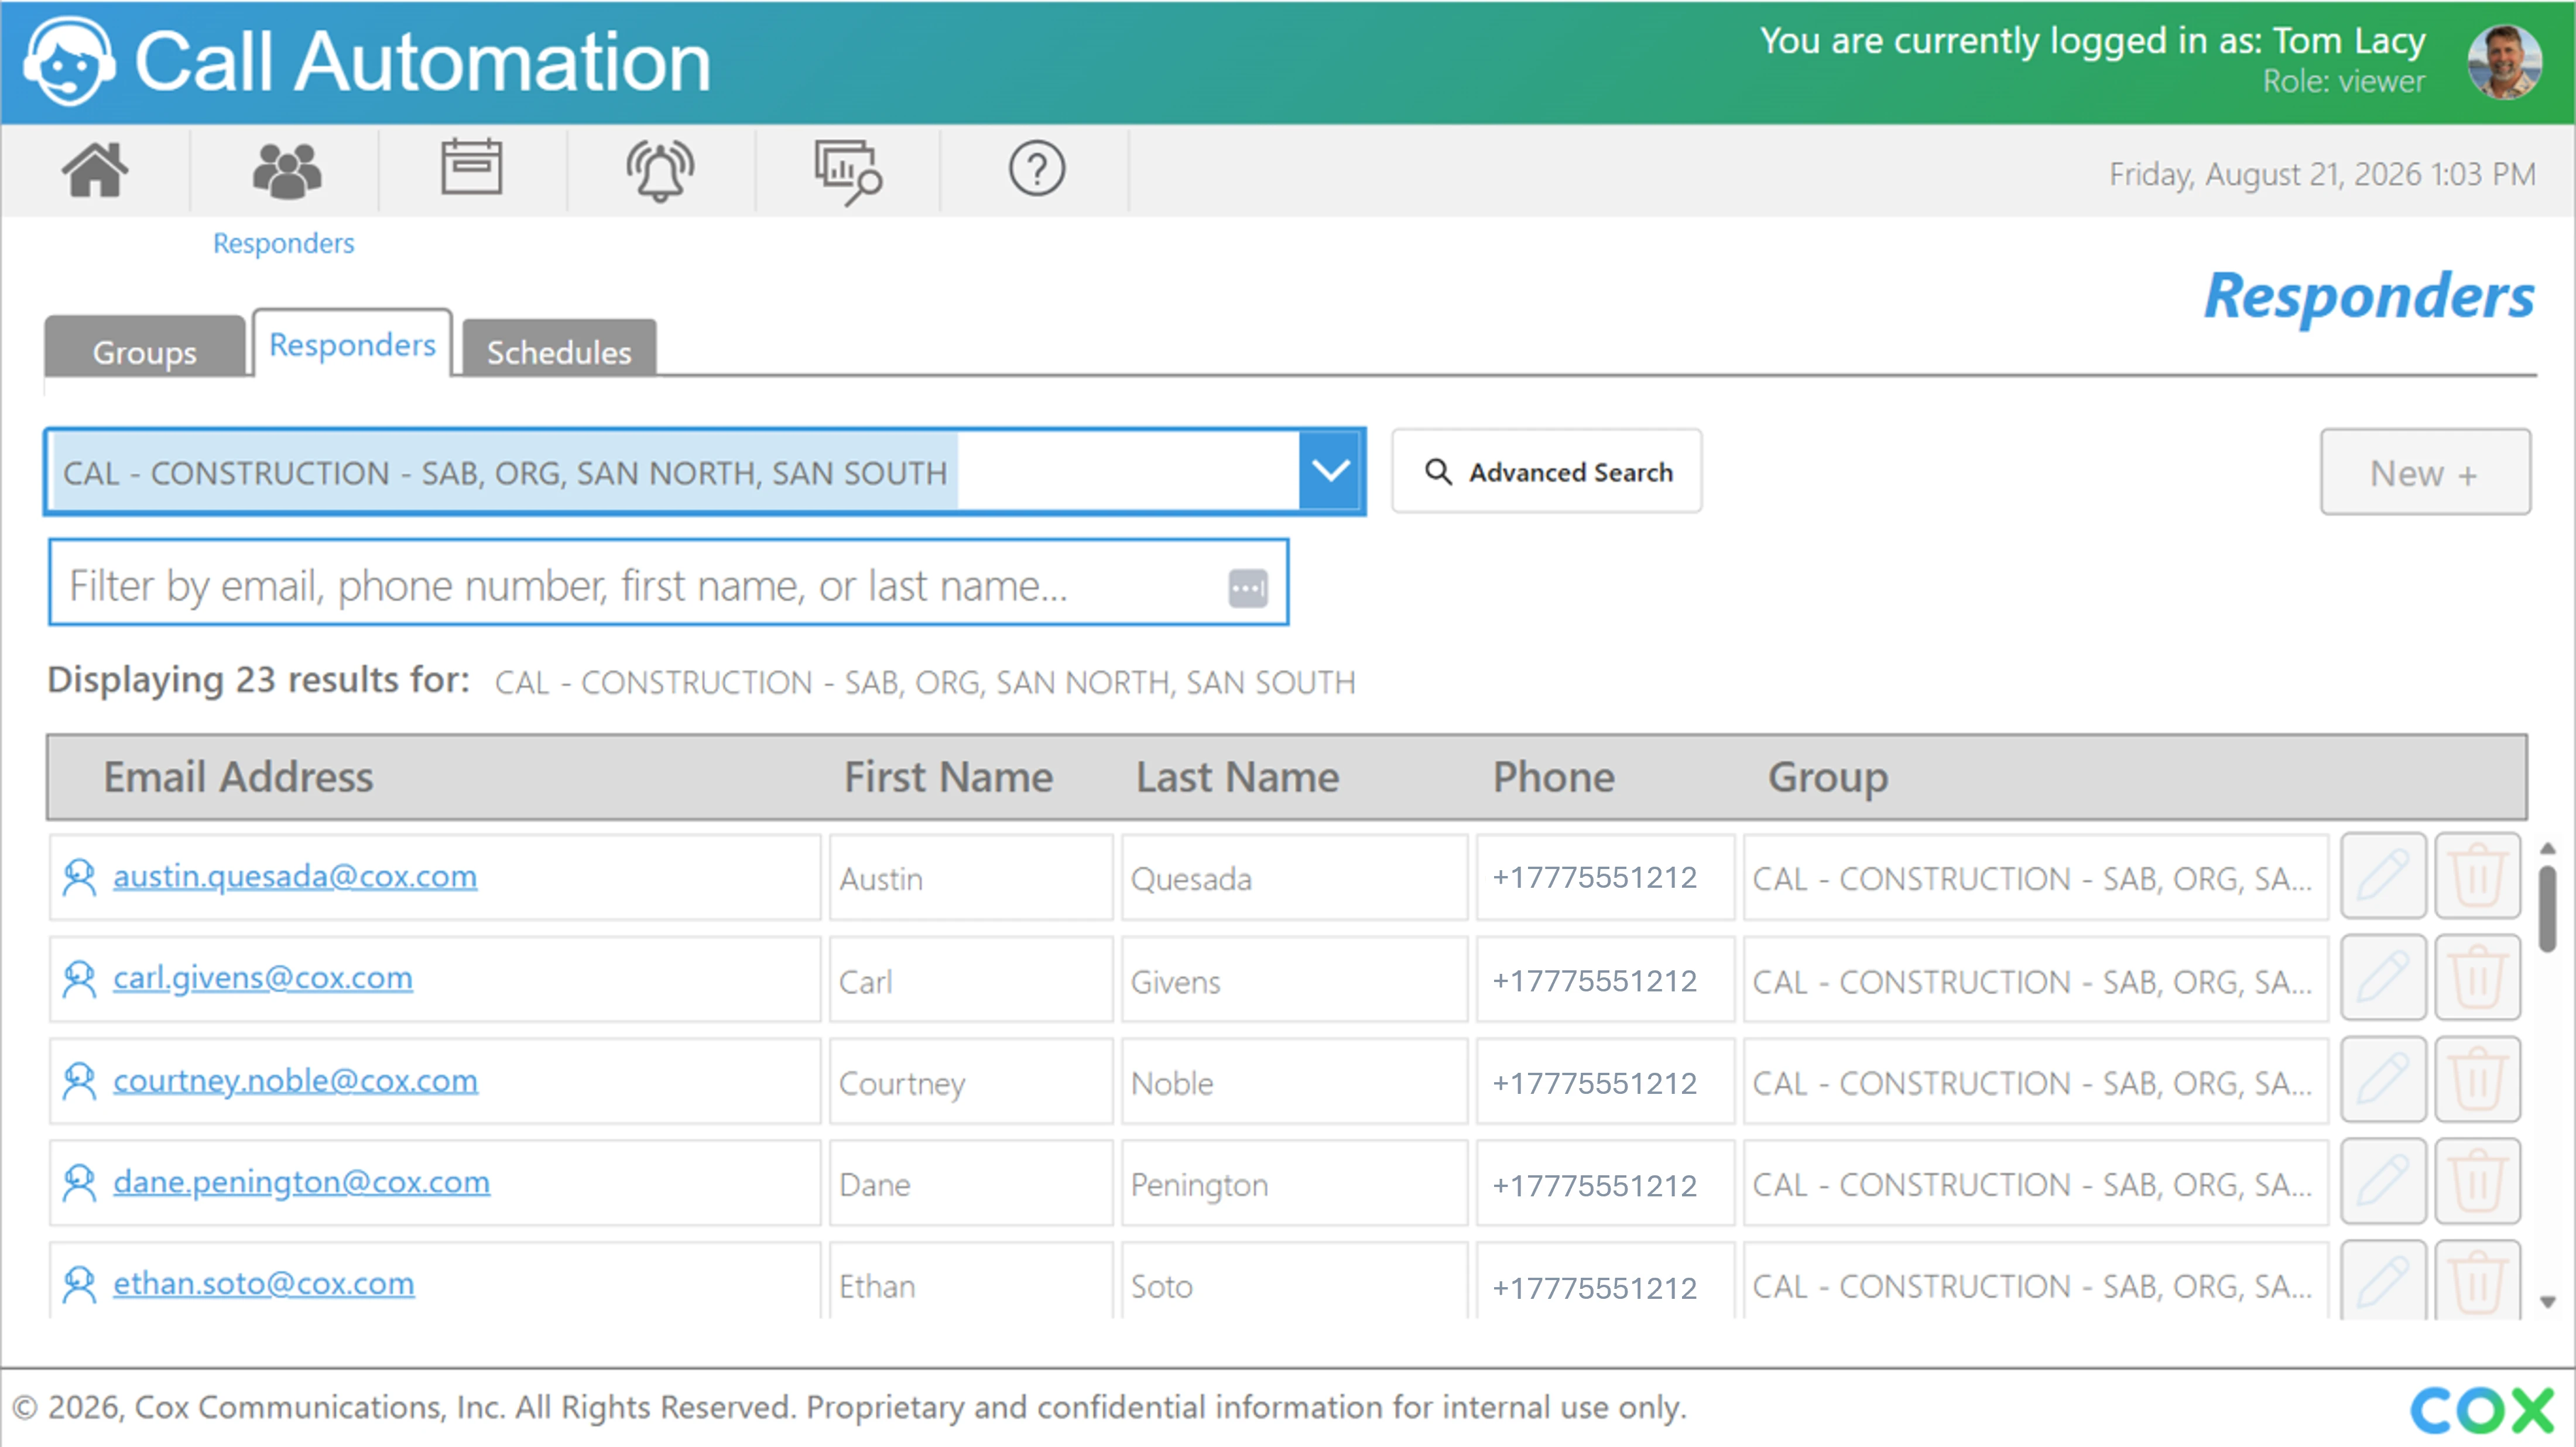2576x1447 pixels.
Task: Click the Call Automation headset logo
Action: point(68,62)
